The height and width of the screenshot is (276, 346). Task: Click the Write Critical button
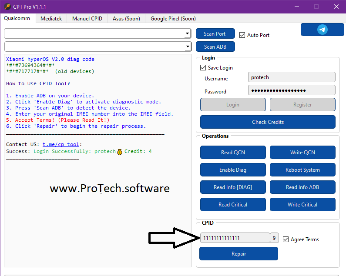[x=302, y=205]
